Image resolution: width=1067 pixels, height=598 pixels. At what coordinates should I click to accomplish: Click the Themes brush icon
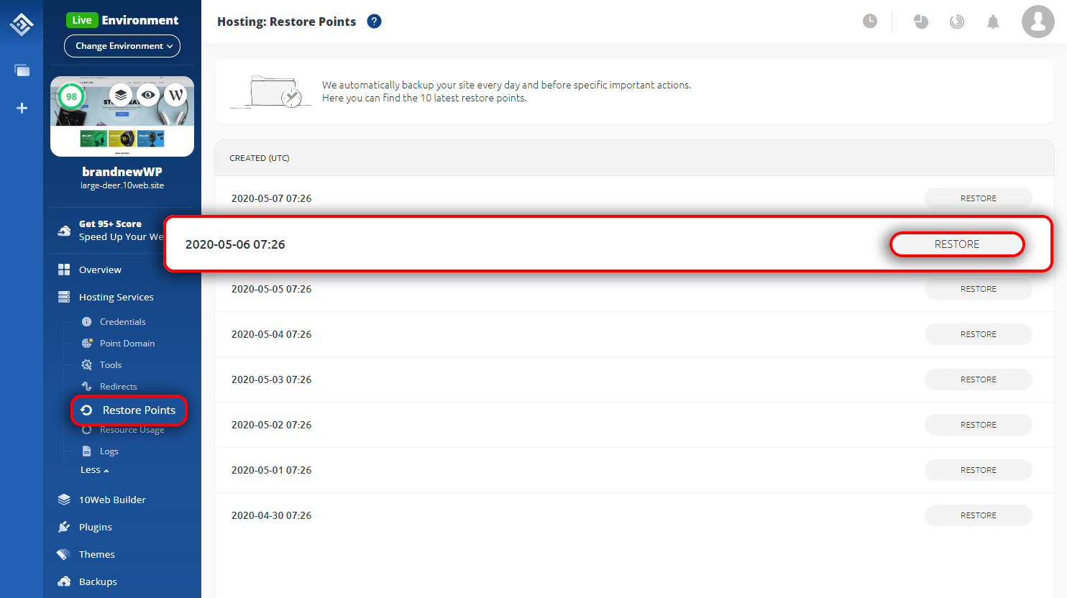(64, 554)
